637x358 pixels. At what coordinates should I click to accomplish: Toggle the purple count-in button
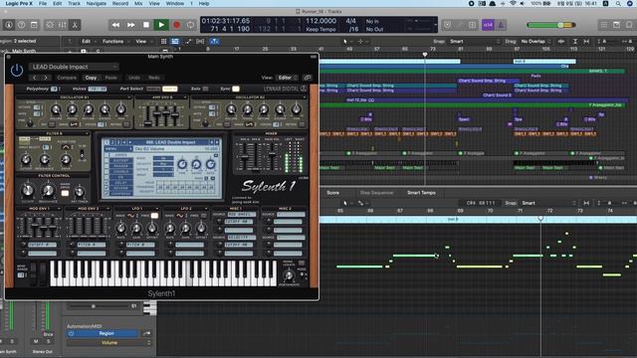[488, 25]
